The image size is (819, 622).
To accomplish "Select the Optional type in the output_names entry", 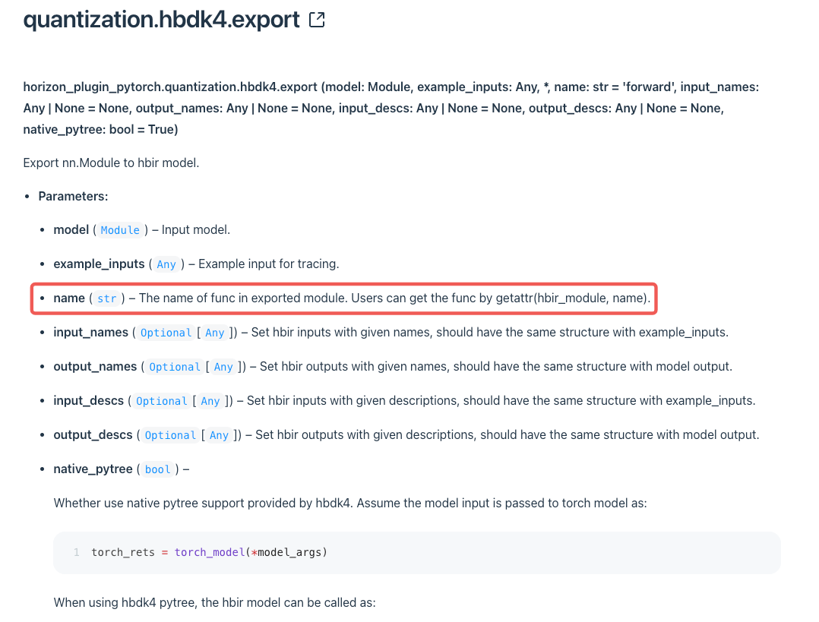I will tap(175, 367).
